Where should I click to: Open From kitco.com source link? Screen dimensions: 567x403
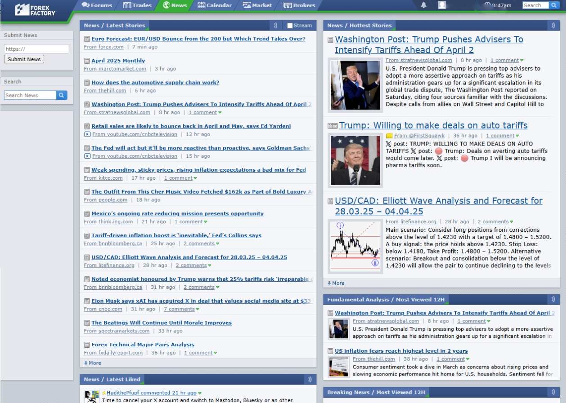103,178
